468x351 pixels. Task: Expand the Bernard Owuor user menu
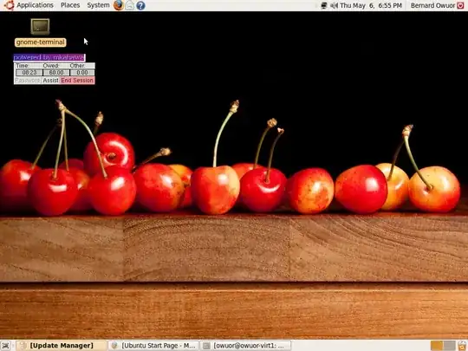432,5
